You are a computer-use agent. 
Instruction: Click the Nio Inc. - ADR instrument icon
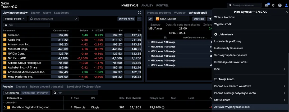(x=5, y=58)
